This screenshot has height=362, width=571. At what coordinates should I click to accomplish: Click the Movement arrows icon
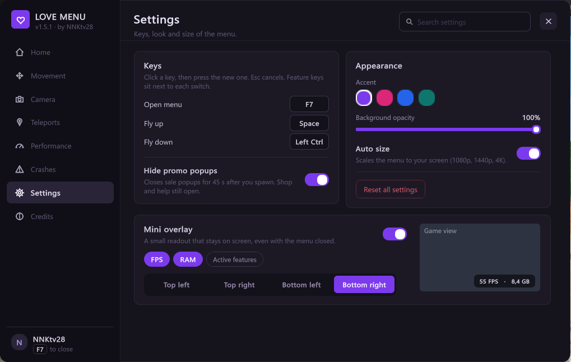tap(20, 76)
